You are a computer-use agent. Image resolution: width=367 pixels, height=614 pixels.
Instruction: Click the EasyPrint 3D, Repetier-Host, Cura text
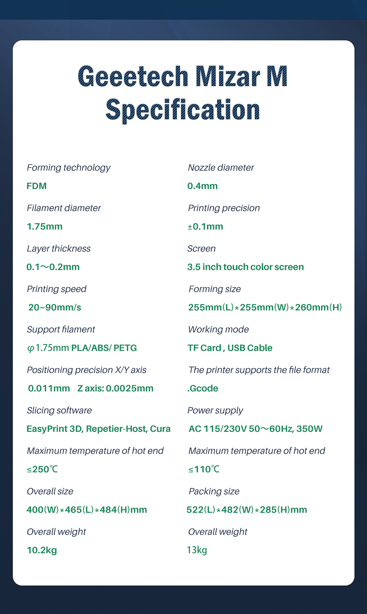[99, 429]
